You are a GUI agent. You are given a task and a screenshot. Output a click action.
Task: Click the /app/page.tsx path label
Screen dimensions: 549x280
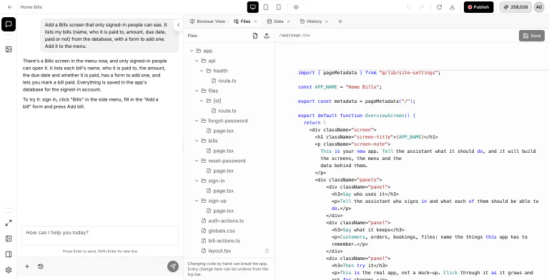(x=295, y=35)
